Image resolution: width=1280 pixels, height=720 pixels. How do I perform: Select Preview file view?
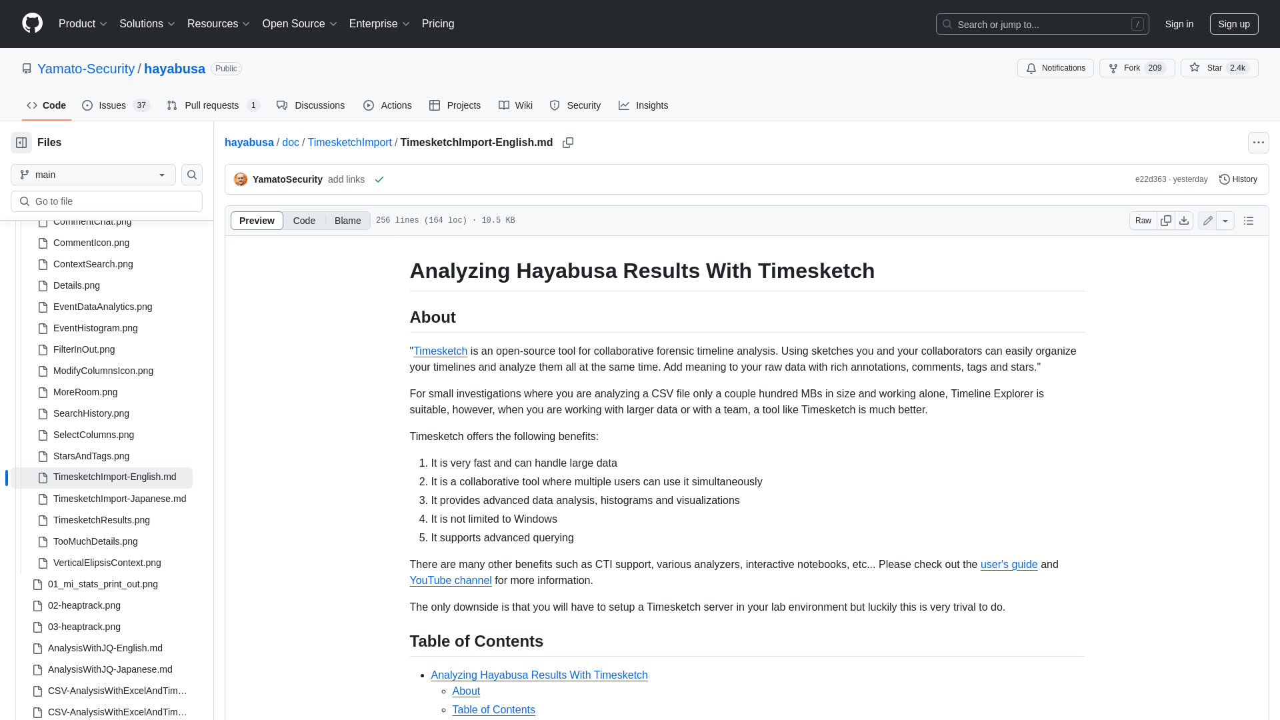click(257, 221)
